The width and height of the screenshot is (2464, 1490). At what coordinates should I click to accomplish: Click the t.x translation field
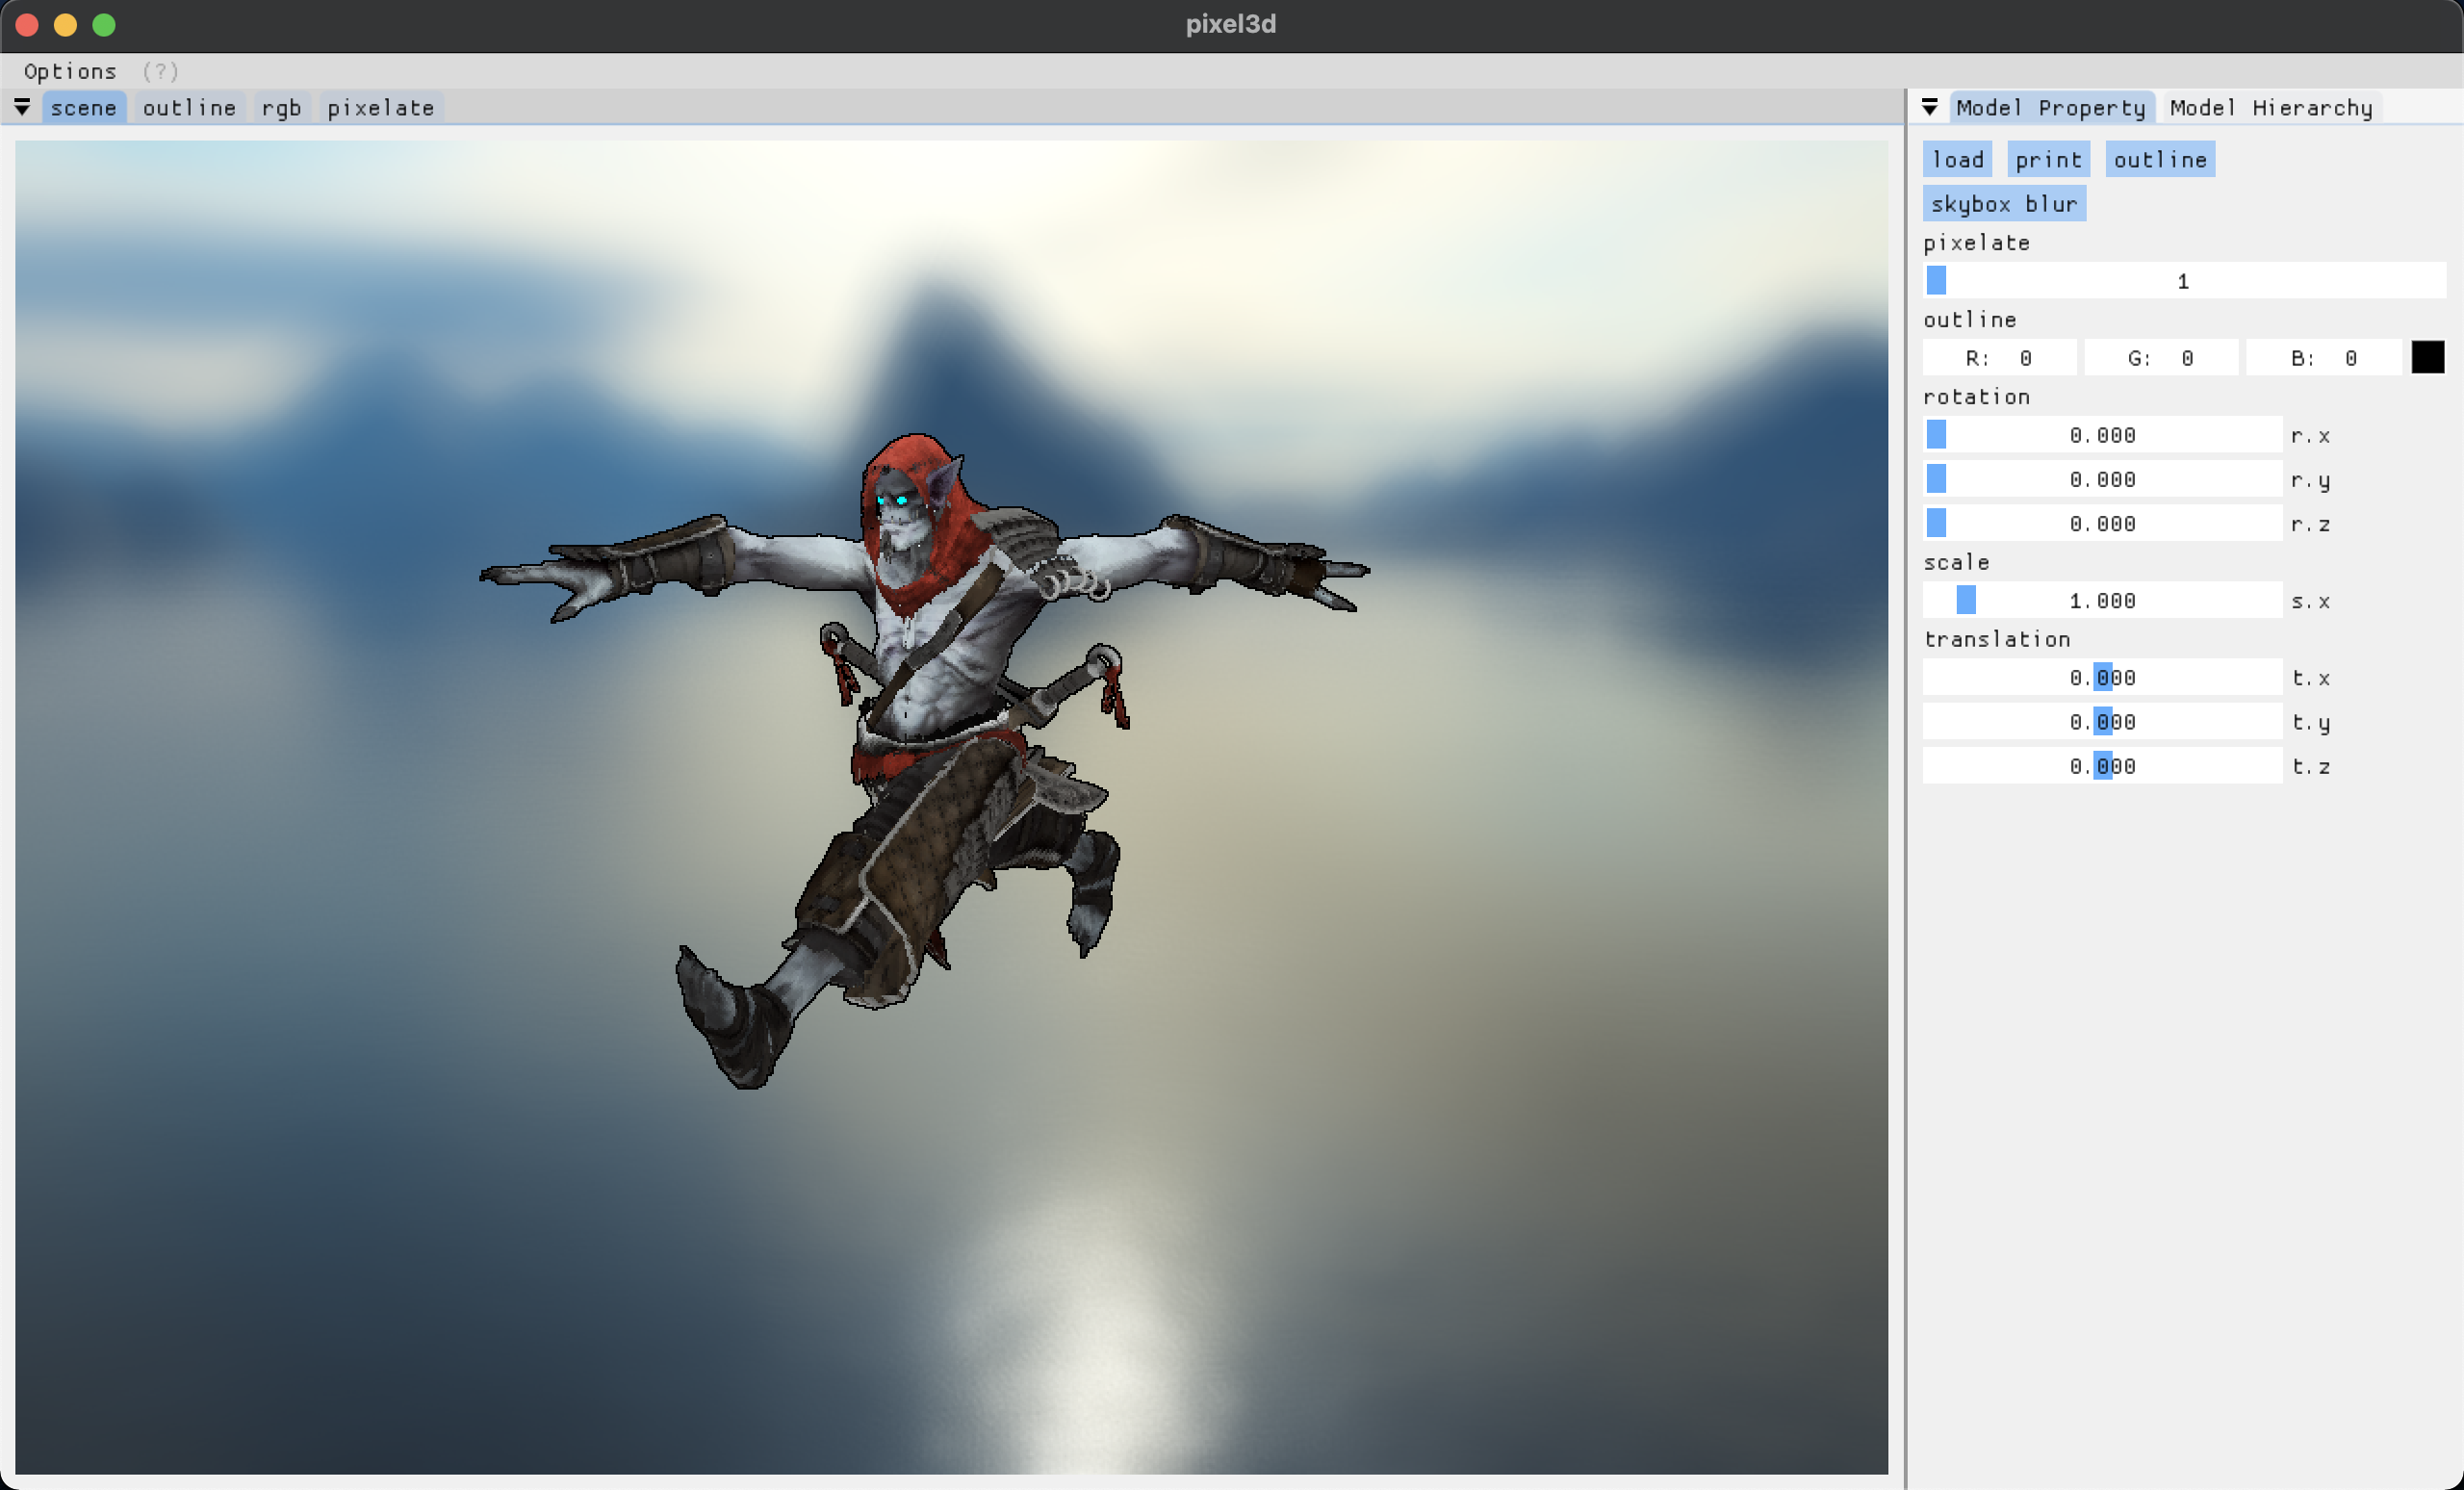point(2102,676)
